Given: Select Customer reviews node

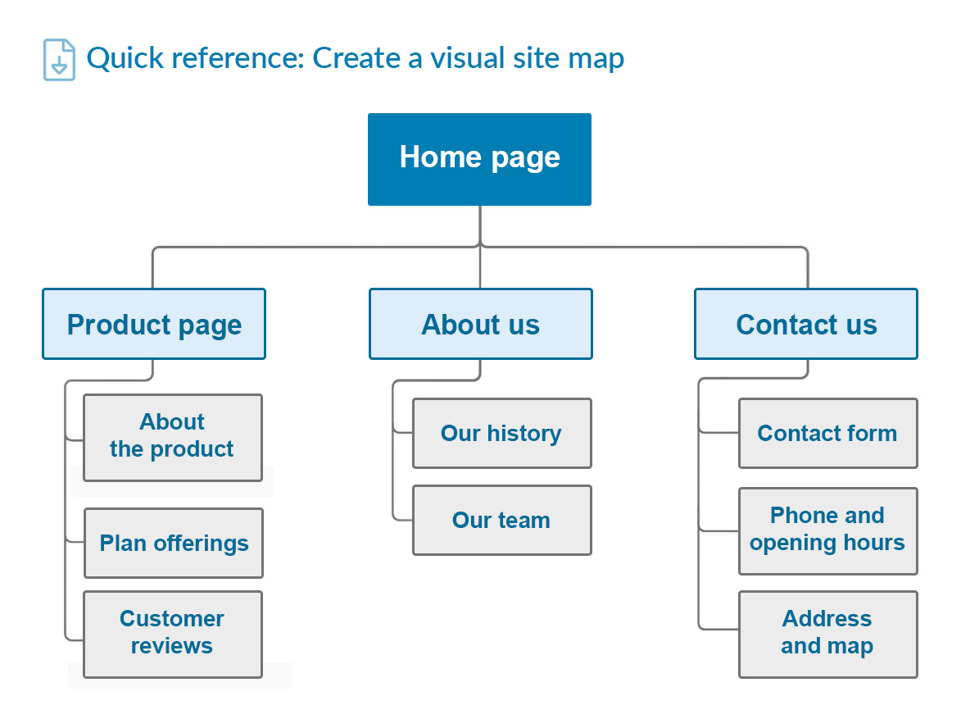Looking at the screenshot, I should (x=171, y=634).
